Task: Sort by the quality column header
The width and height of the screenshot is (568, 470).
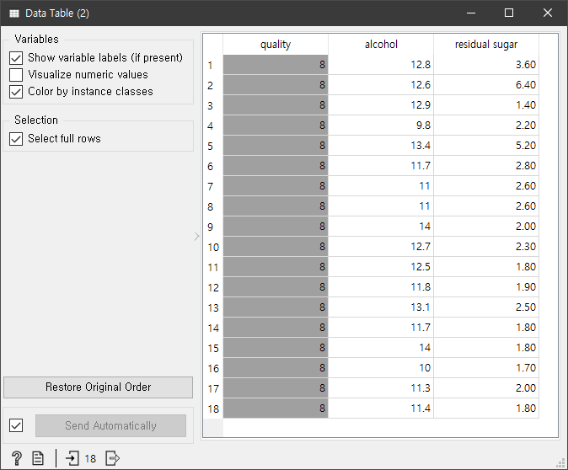Action: pos(276,45)
